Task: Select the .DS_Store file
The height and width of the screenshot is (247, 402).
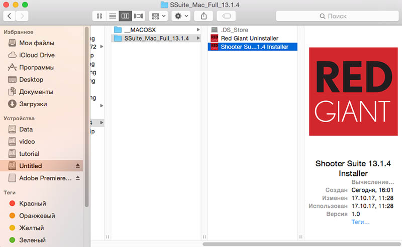Action: coord(253,30)
